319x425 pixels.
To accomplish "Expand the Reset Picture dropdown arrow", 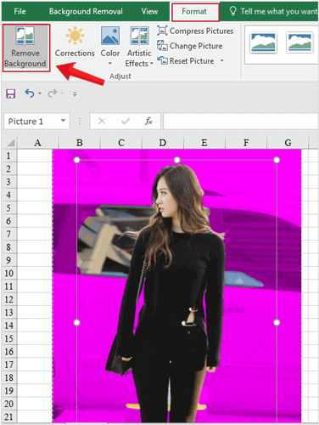I will 222,60.
